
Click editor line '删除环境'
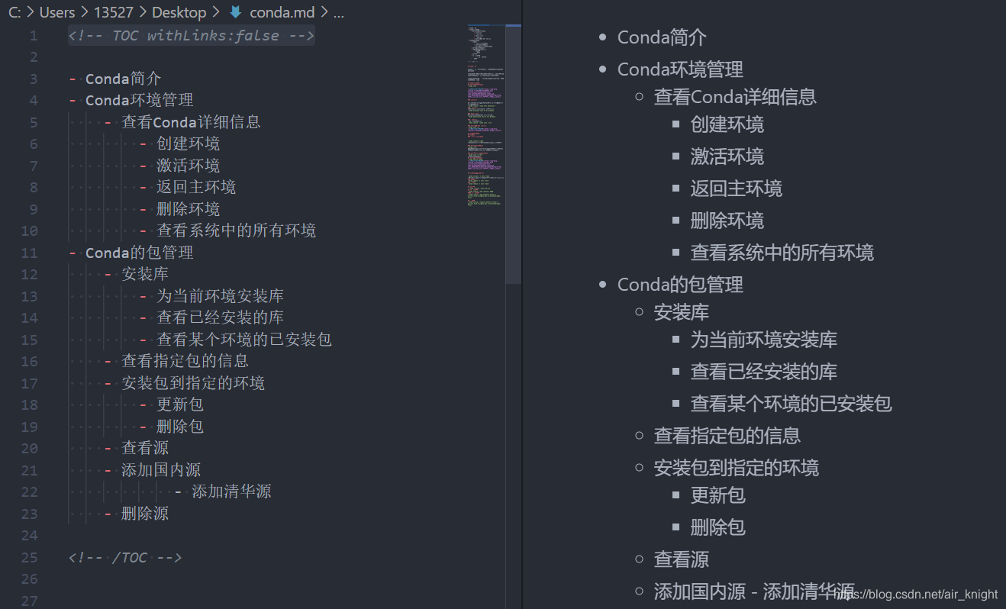pos(188,209)
